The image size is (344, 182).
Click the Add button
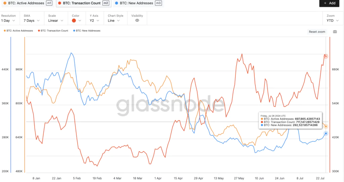pyautogui.click(x=329, y=3)
